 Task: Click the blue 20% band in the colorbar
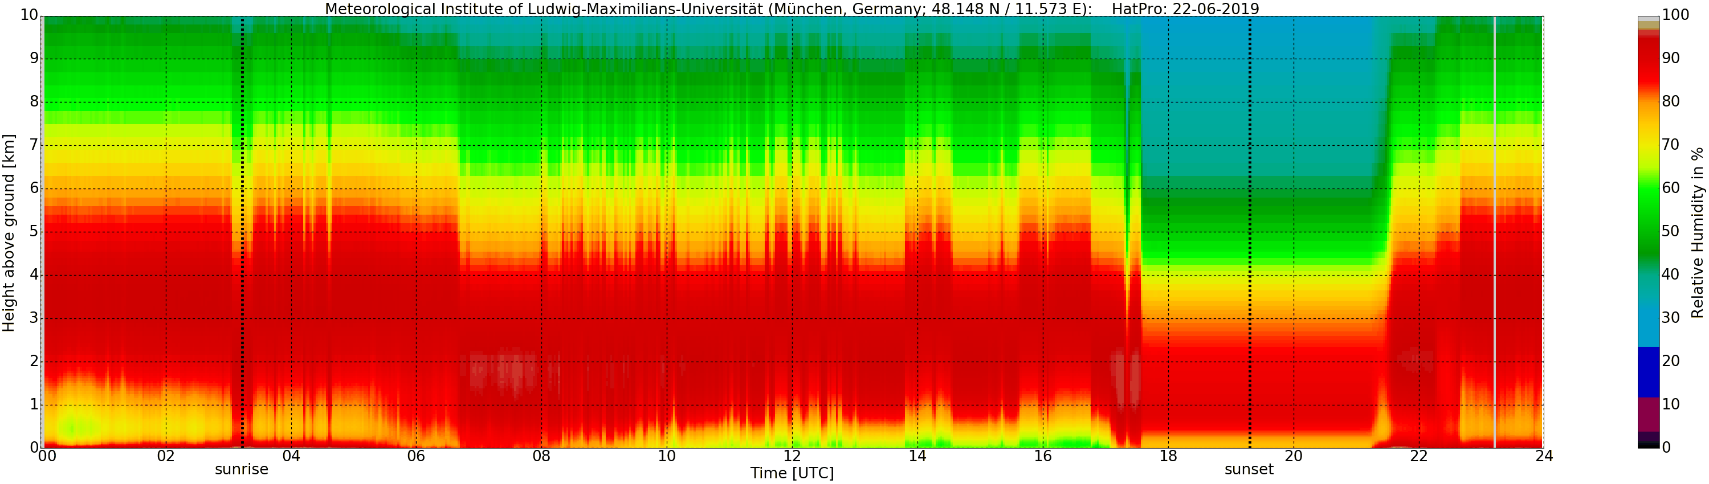pyautogui.click(x=1649, y=372)
